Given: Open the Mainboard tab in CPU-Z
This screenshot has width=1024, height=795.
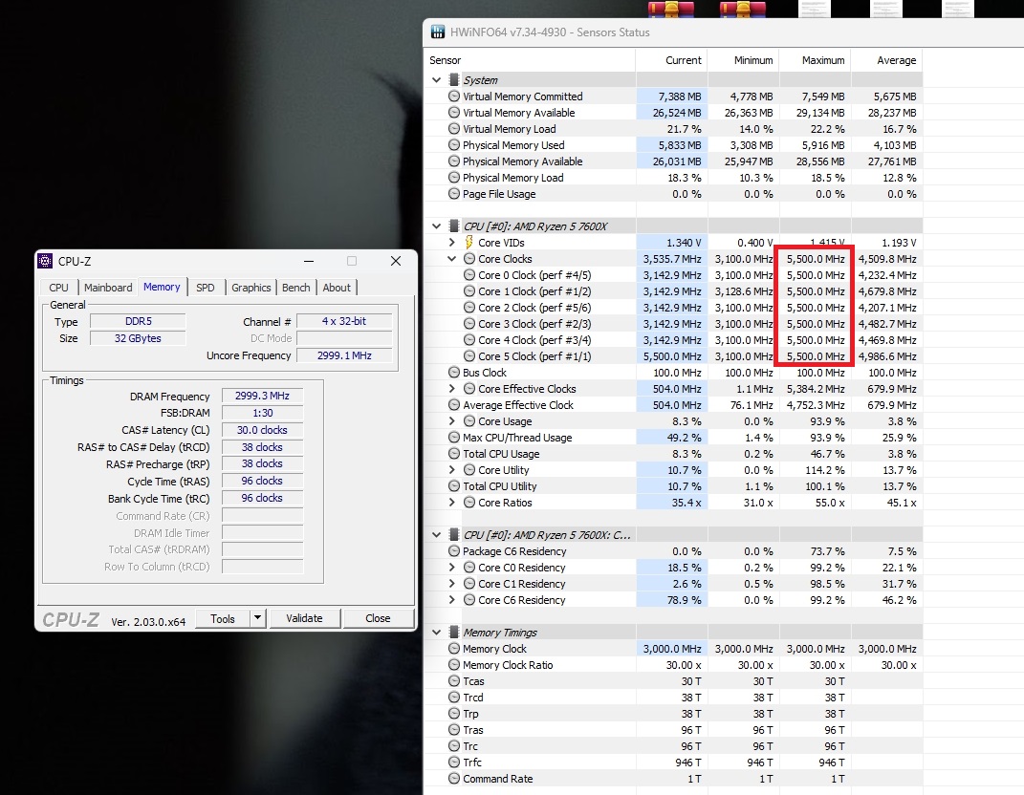Looking at the screenshot, I should [108, 288].
